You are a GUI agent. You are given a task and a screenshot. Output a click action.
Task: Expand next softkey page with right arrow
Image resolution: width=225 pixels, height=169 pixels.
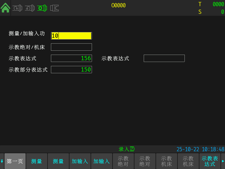[223, 161]
